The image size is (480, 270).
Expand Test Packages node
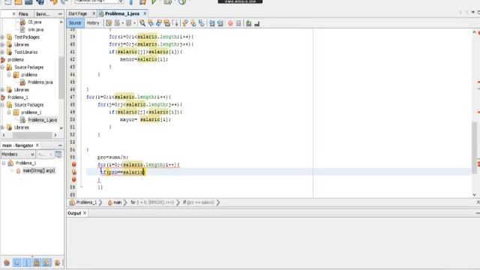coord(3,37)
